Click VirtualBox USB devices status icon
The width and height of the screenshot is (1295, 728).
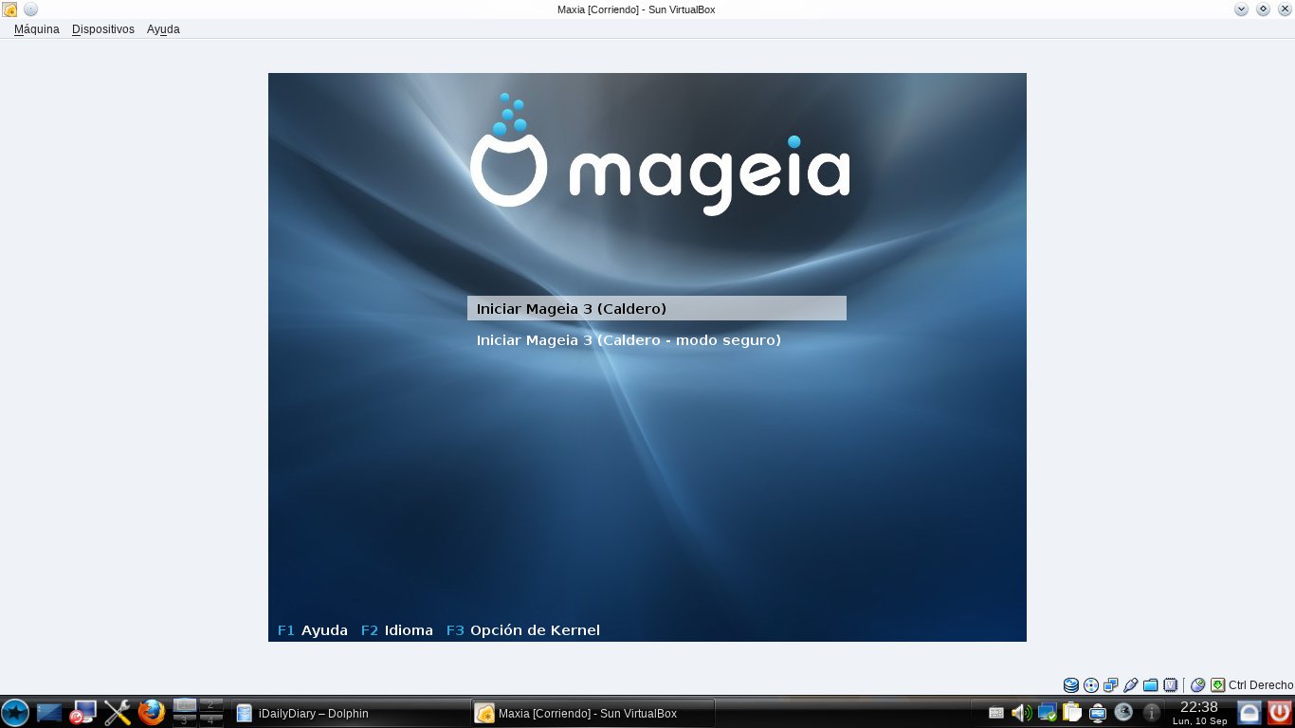pyautogui.click(x=1130, y=685)
